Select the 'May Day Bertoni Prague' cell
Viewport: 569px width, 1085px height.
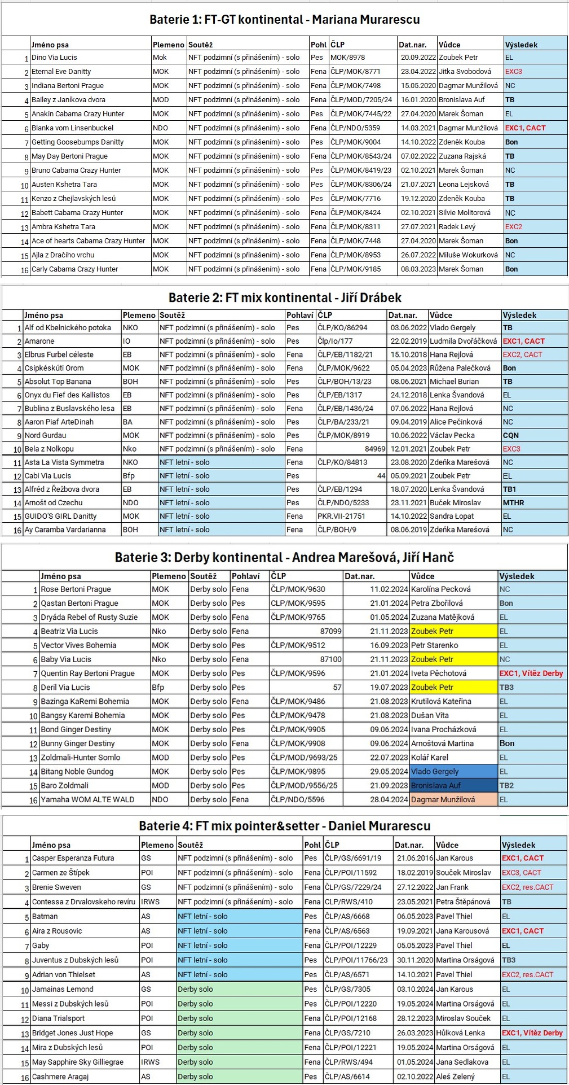[x=90, y=156]
